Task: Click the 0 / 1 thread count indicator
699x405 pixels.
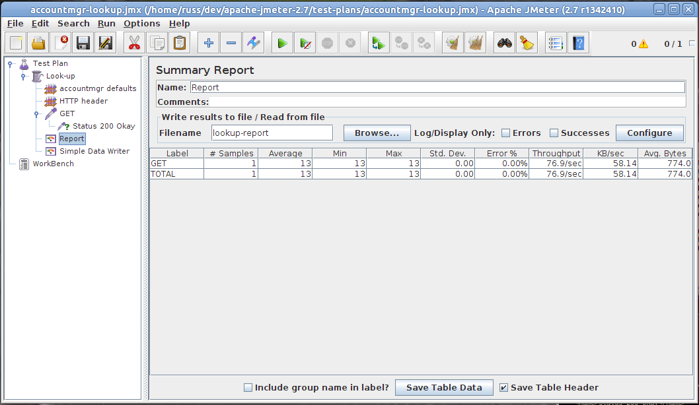Action: coord(673,44)
